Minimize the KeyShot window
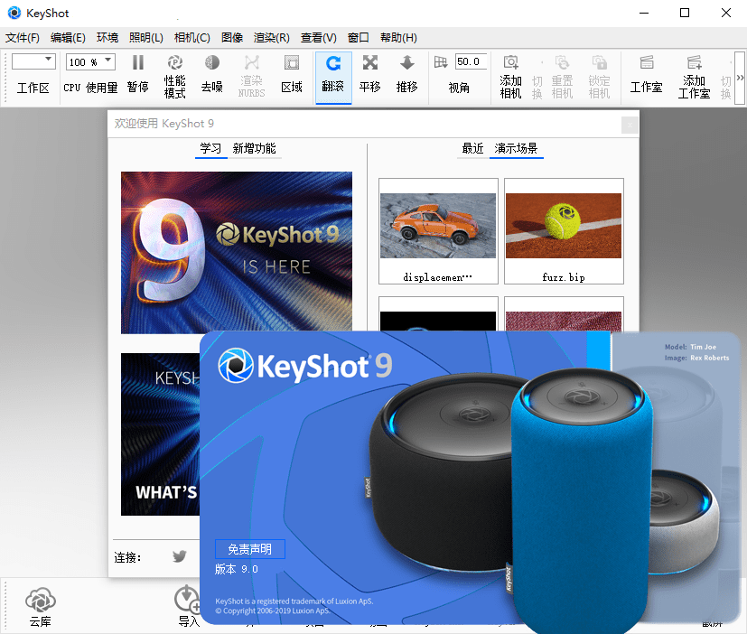 pos(644,13)
